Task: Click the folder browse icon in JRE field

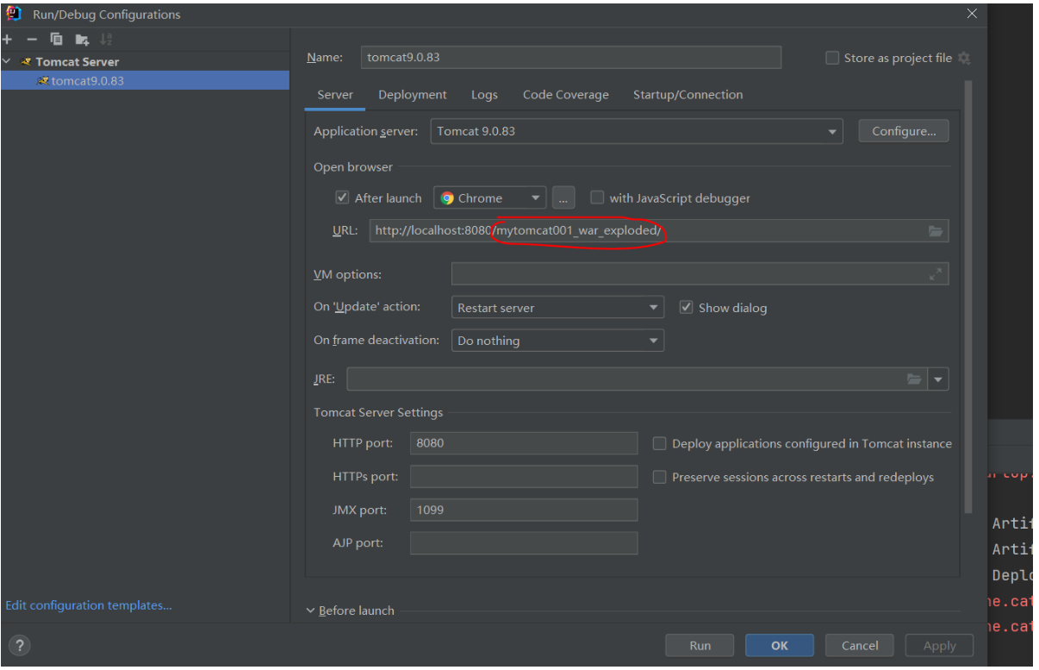Action: tap(914, 379)
